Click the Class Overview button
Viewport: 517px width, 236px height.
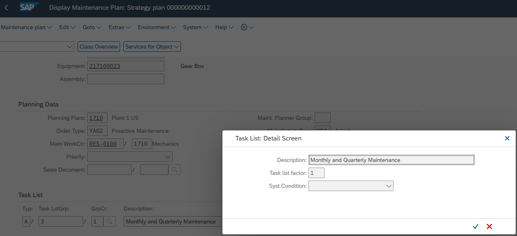tap(99, 47)
